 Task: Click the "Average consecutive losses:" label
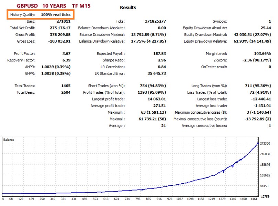click(x=204, y=126)
